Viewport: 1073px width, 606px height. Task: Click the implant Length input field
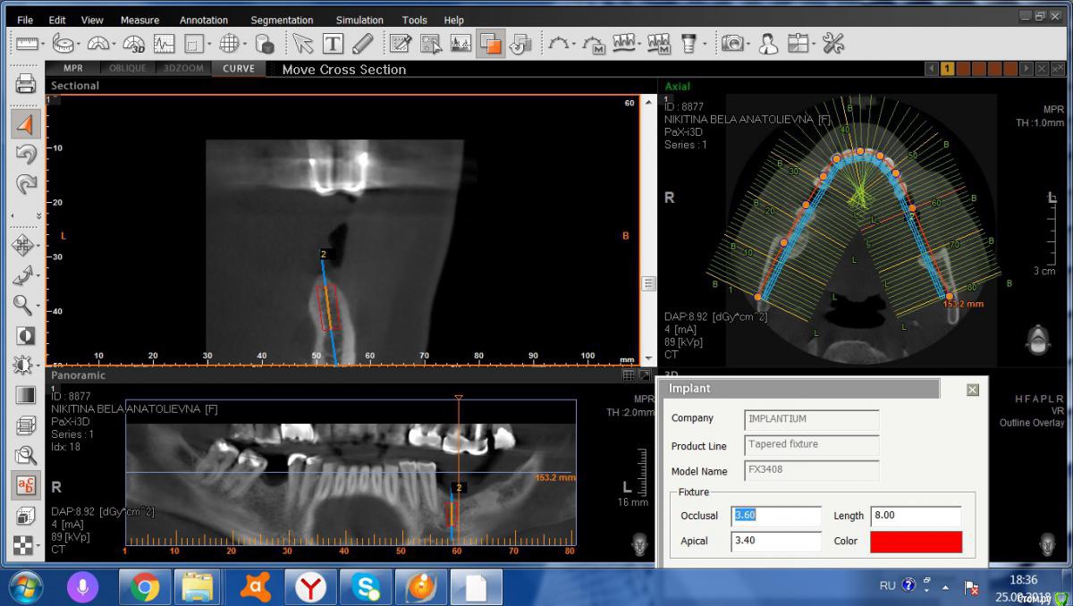(x=916, y=516)
